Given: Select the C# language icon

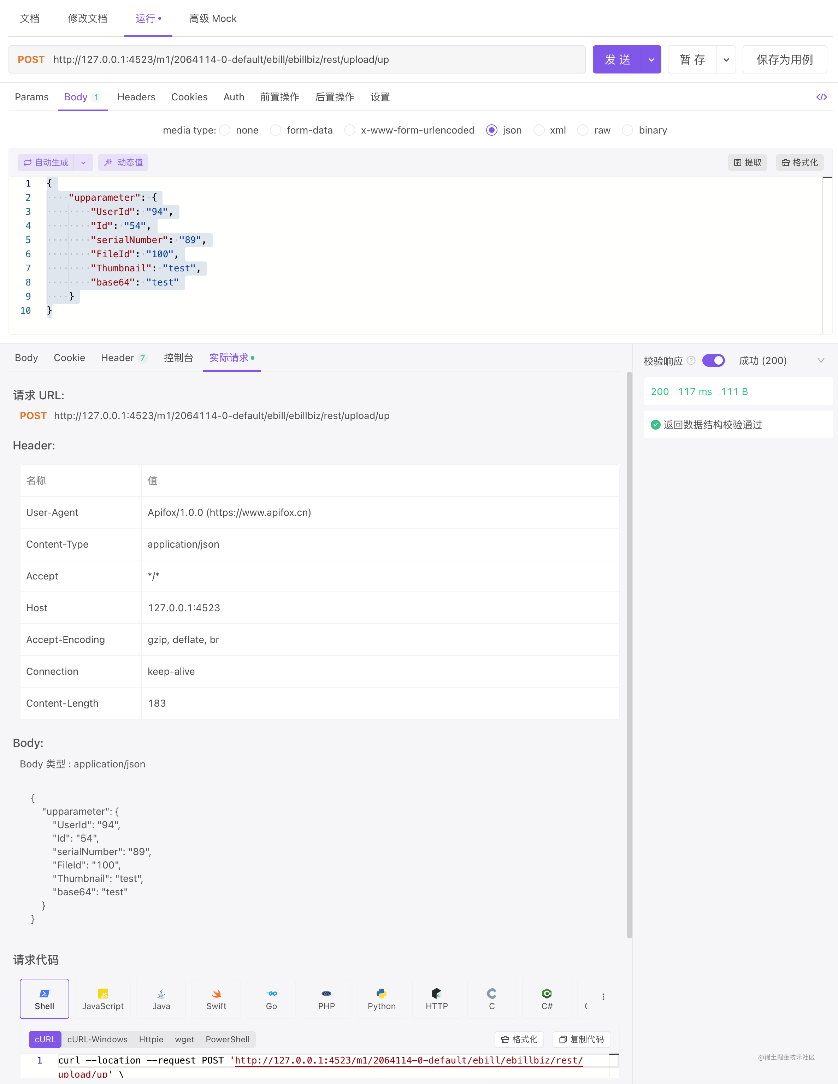Looking at the screenshot, I should pos(547,998).
